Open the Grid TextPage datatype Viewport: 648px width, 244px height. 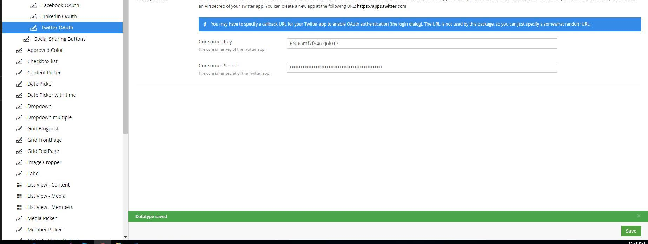click(x=43, y=151)
